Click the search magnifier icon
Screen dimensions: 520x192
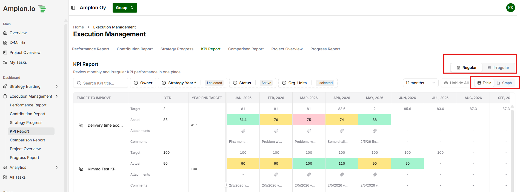click(x=79, y=83)
